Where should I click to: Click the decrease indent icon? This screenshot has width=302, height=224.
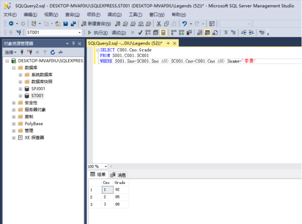point(244,32)
